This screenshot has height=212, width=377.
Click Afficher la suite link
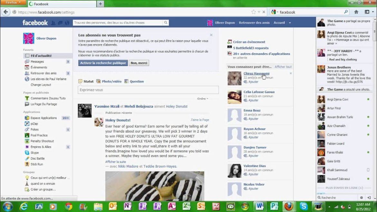click(116, 162)
